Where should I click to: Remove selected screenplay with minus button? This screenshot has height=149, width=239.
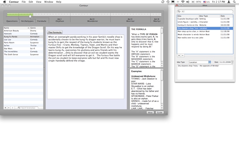[x=9, y=108]
